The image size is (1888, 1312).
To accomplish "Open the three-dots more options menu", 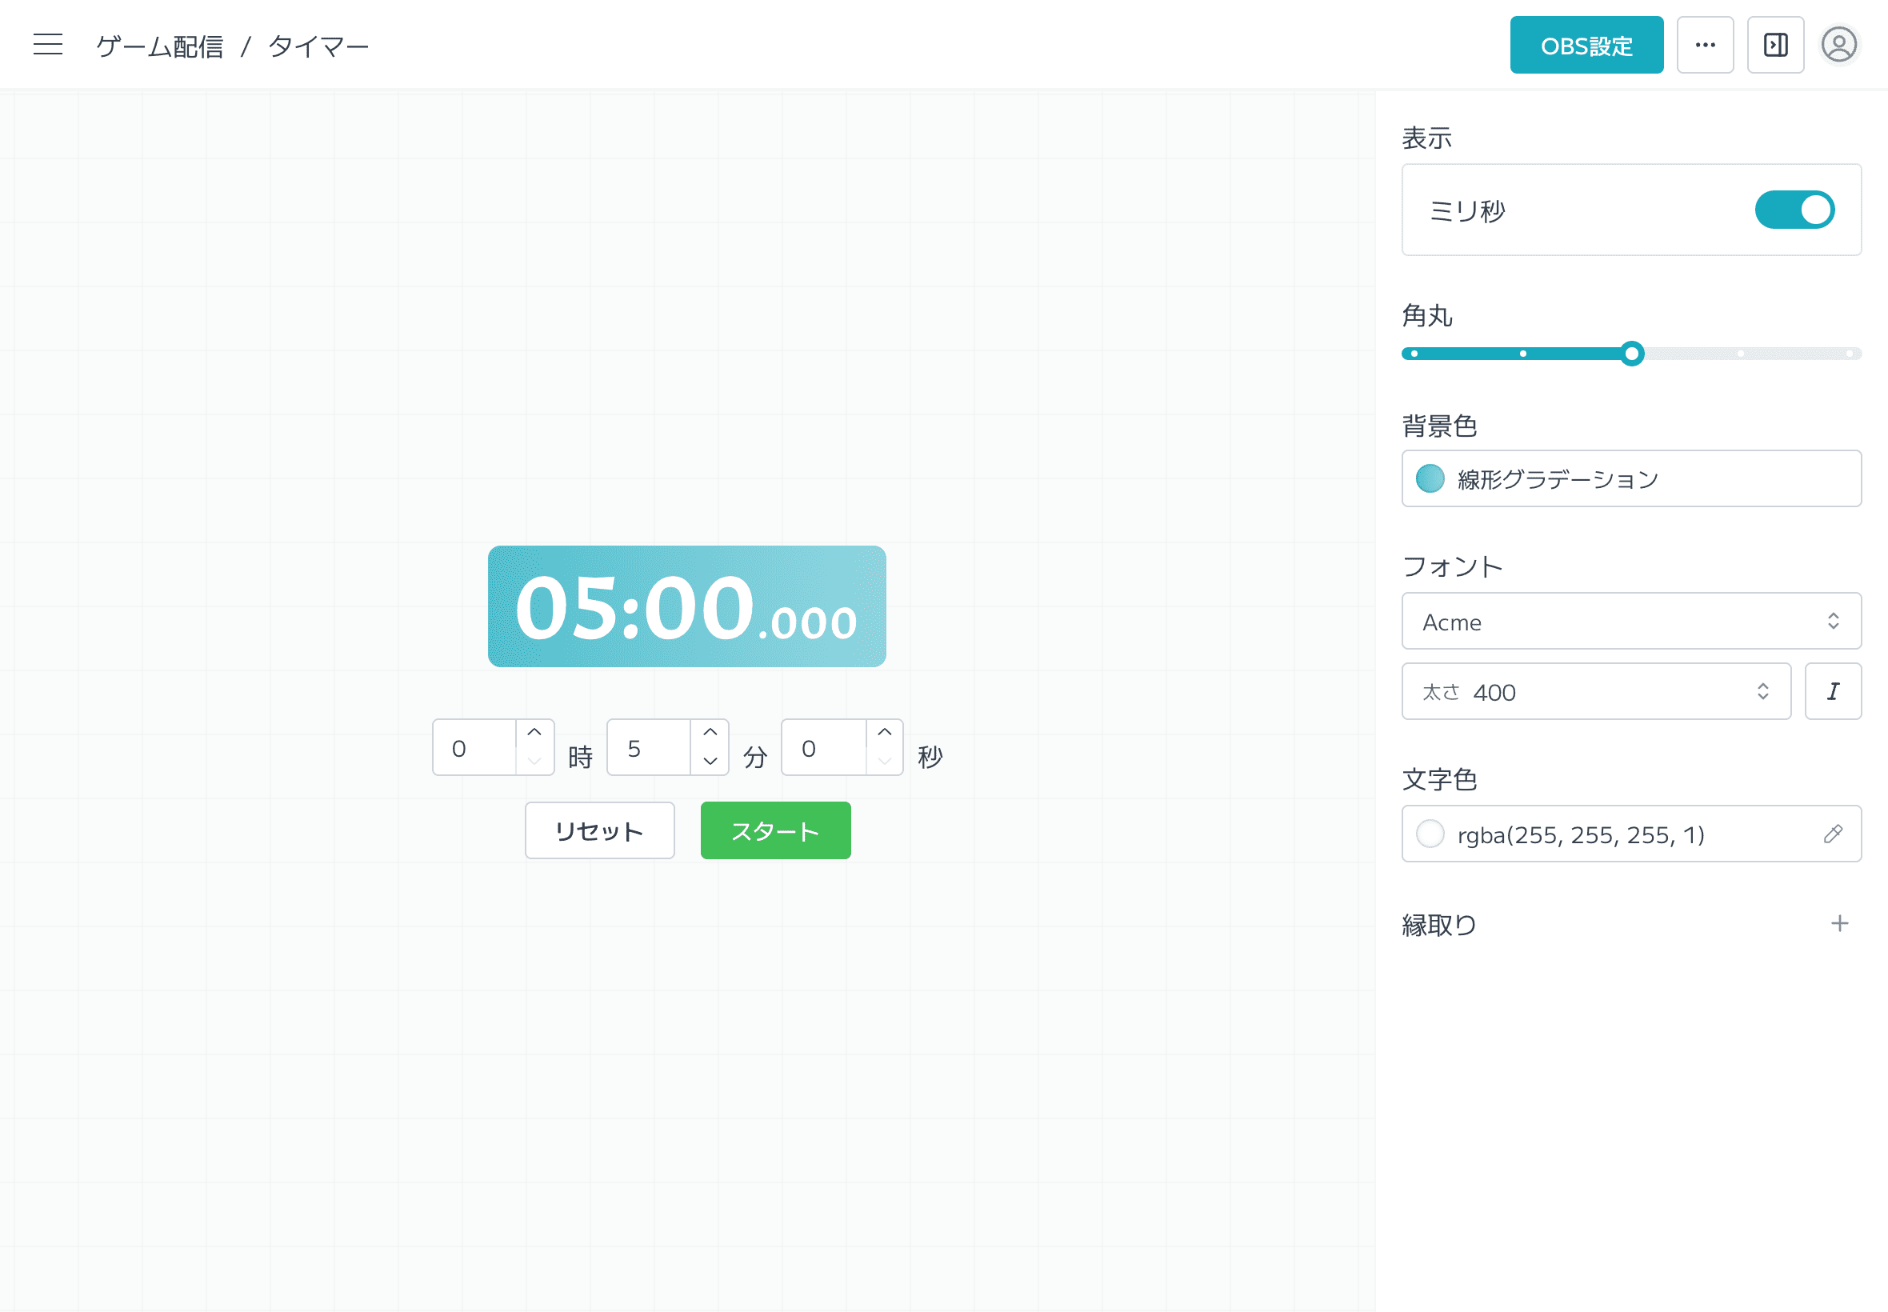I will click(1705, 46).
